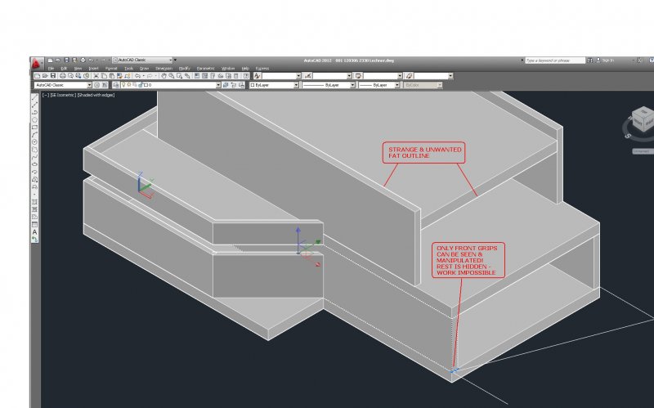
Task: Select the Polyline tool in draw toolbar
Action: 34,112
